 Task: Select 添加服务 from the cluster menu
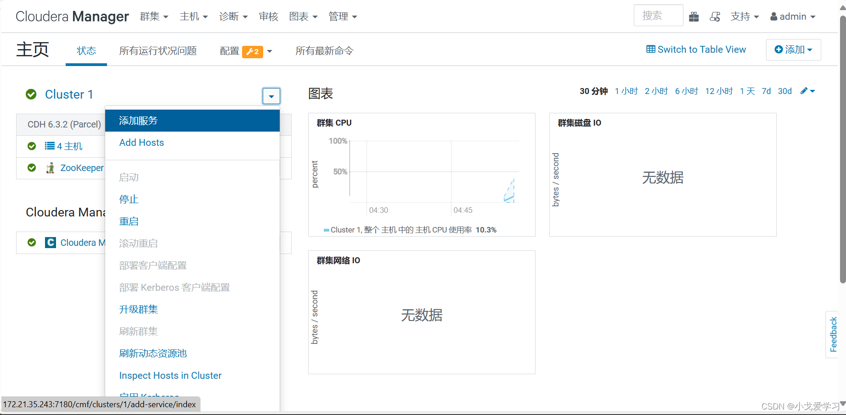point(192,121)
